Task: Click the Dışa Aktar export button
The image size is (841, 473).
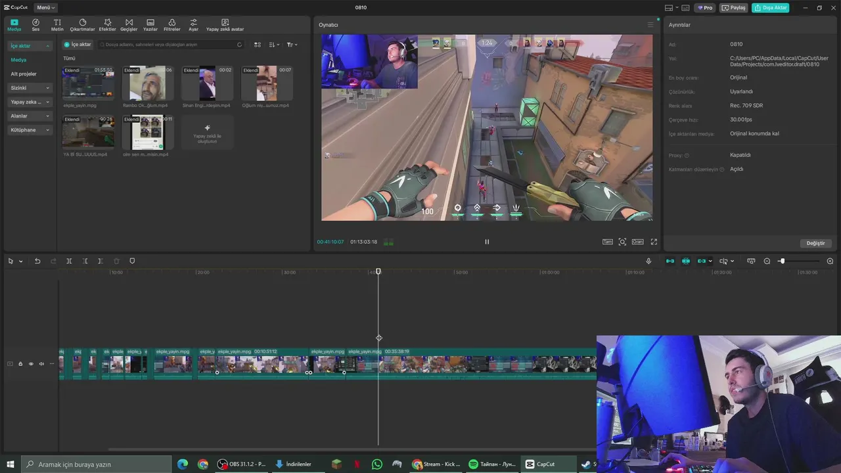Action: (x=770, y=8)
